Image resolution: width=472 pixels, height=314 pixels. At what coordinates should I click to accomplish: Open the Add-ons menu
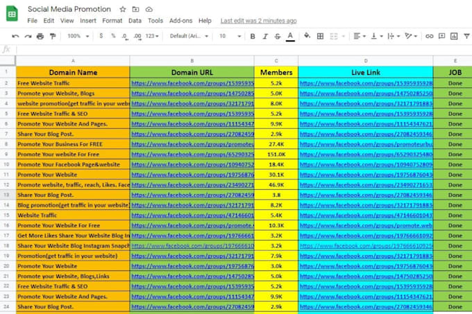point(180,21)
